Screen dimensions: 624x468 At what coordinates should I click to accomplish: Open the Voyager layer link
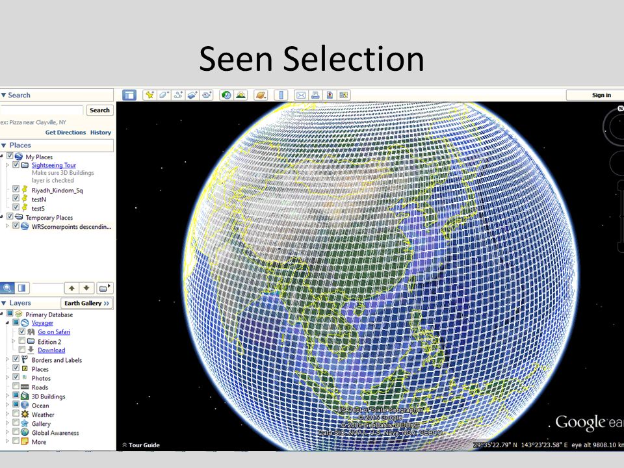(42, 323)
